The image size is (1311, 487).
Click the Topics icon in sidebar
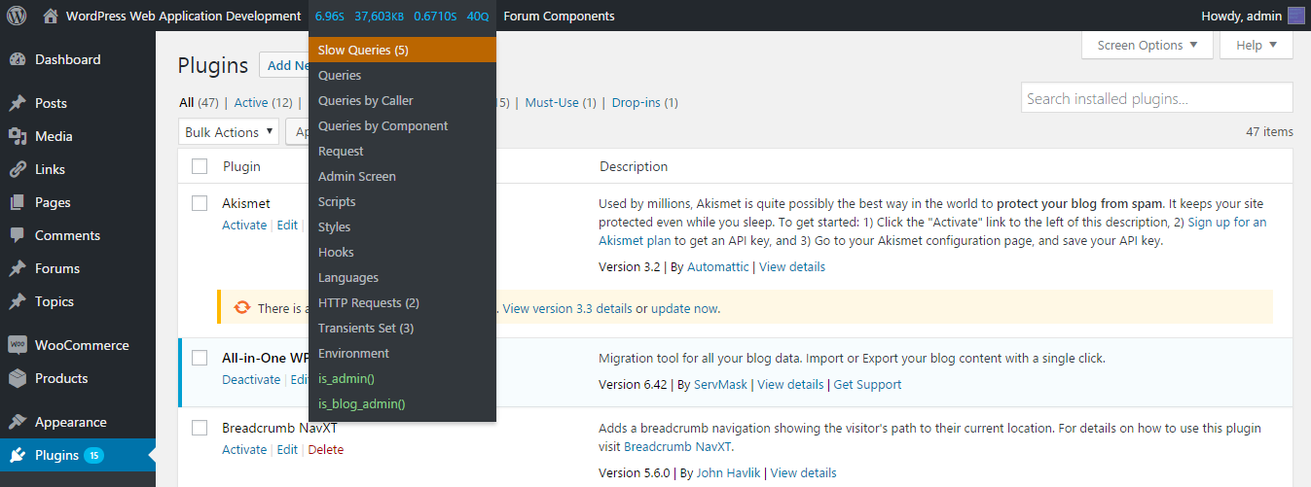[18, 301]
